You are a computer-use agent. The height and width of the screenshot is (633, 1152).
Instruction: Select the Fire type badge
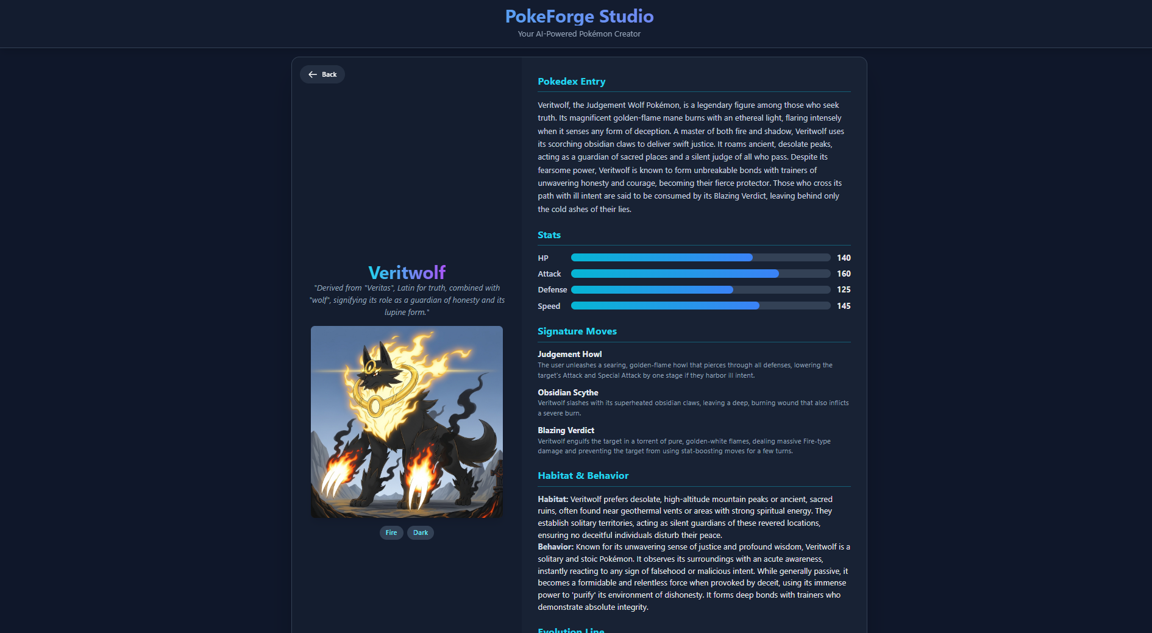click(x=391, y=532)
